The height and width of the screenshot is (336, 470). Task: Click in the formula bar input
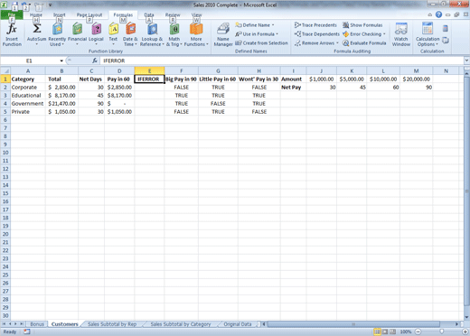click(x=281, y=61)
